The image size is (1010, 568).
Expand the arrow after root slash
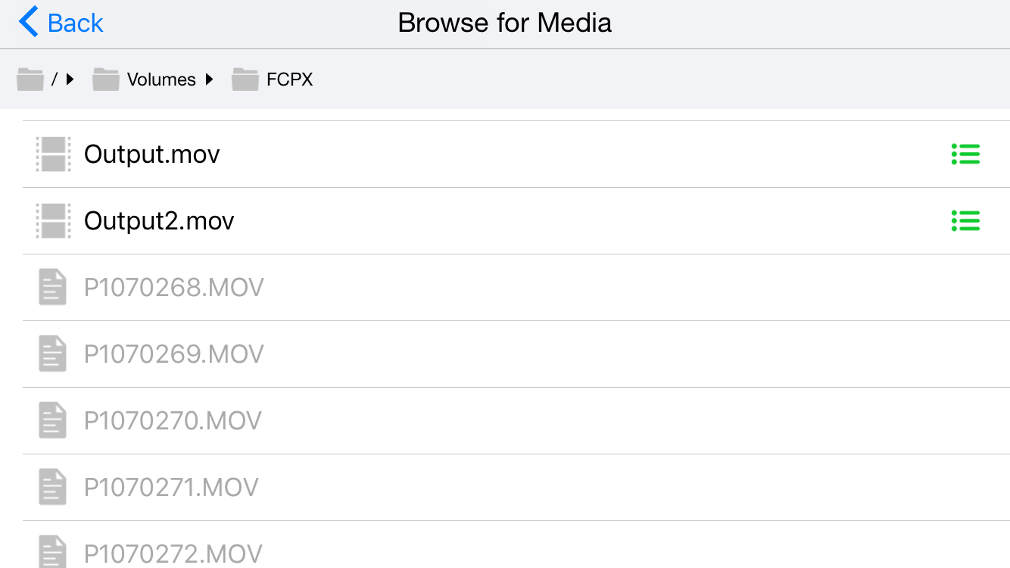[x=70, y=79]
